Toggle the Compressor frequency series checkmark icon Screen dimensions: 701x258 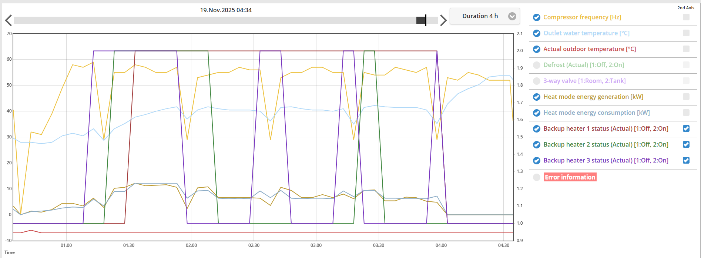coord(536,17)
